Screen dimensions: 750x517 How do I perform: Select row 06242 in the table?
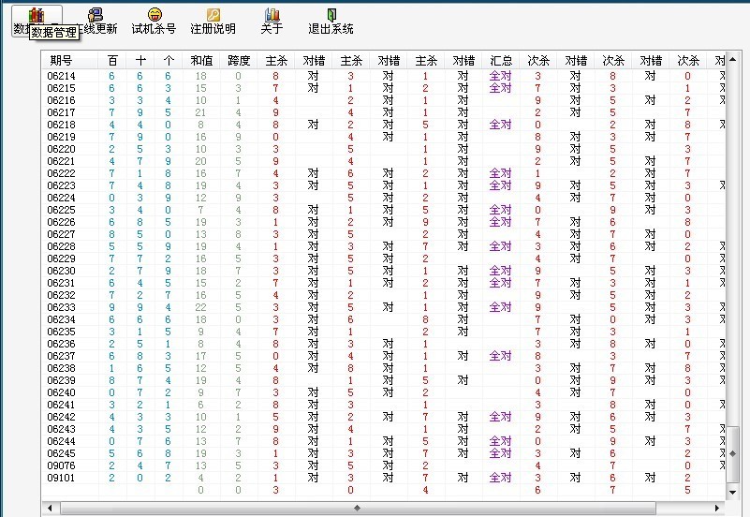[384, 417]
